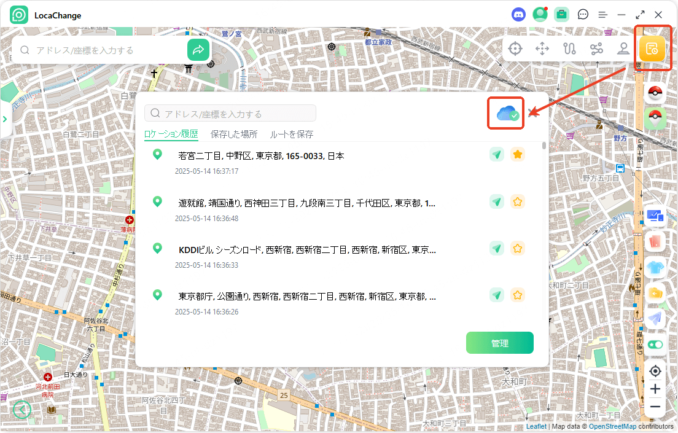The width and height of the screenshot is (678, 433).
Task: Click timestamp 2025-05-14 16:36:33
Action: tap(207, 265)
